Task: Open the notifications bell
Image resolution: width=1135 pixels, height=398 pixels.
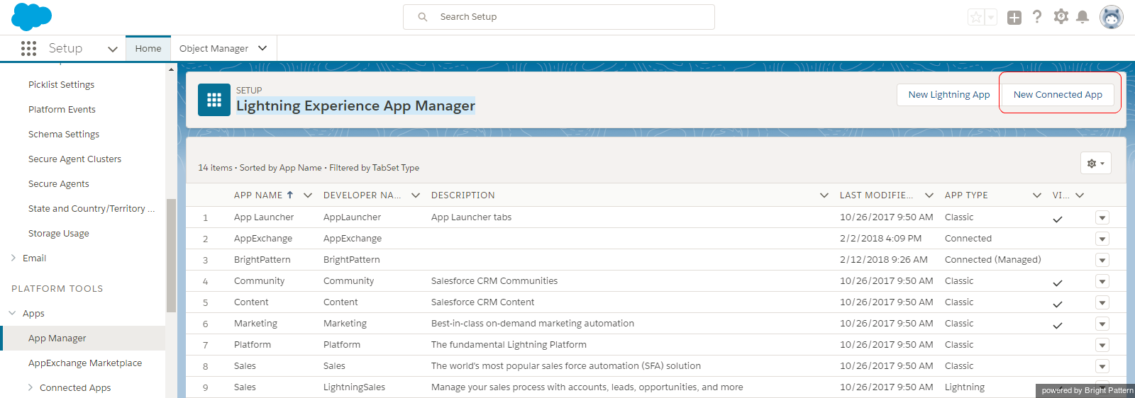Action: tap(1083, 17)
